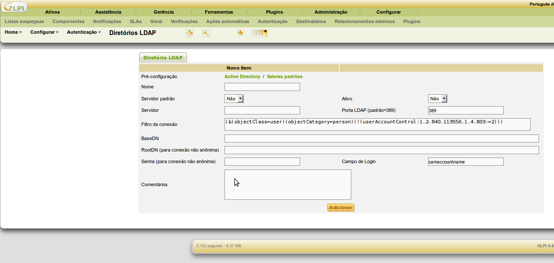The image size is (554, 263).
Task: Click inside the BaseDN input field
Action: (x=381, y=138)
